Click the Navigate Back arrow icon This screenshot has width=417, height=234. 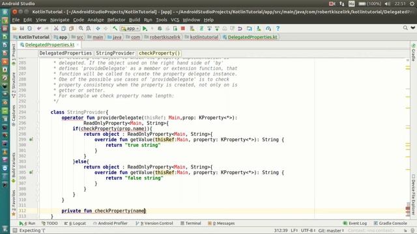click(98, 29)
